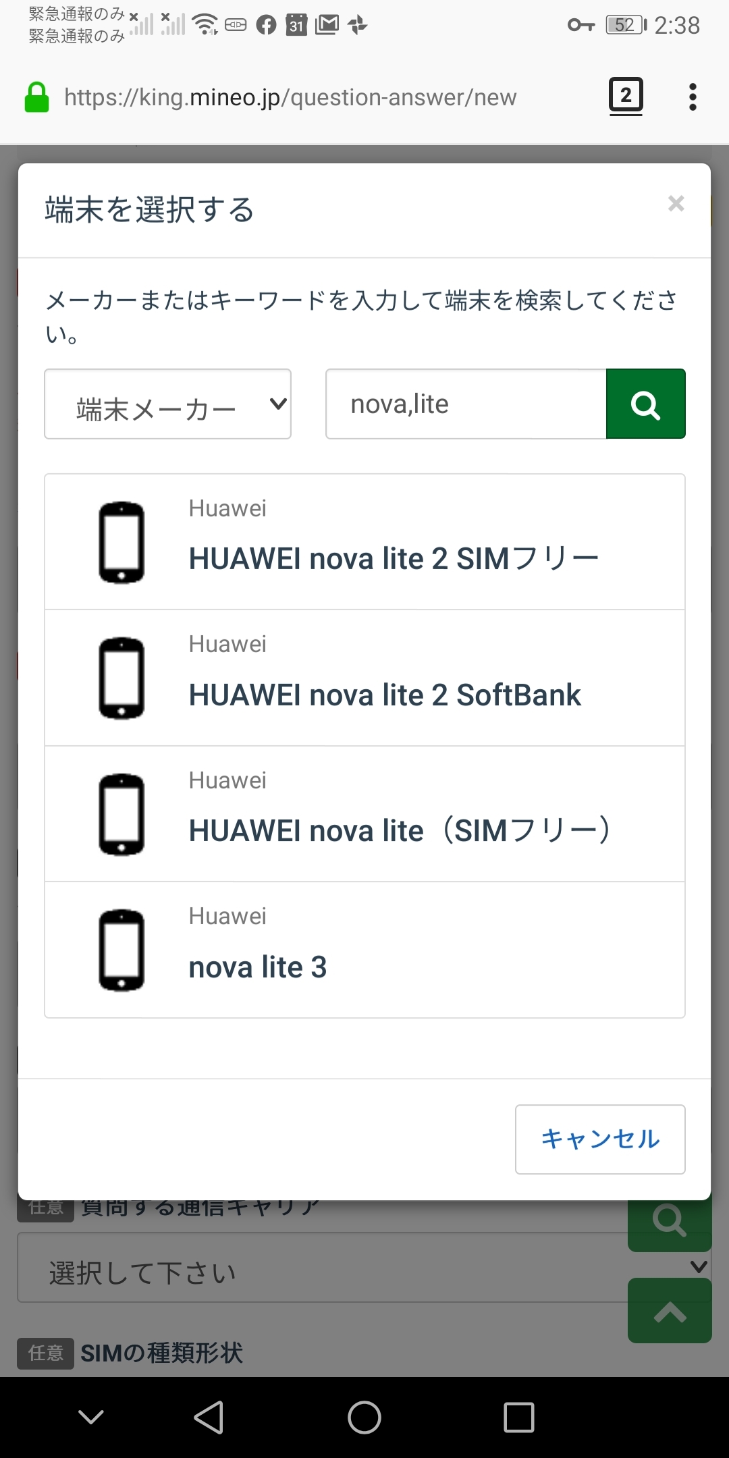Screen dimensions: 729x1458
Task: Open the 端末メーカー manufacturer dropdown
Action: [x=167, y=404]
